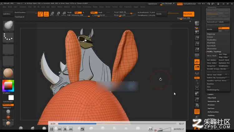Click Reconstruct Subdiv button

click(x=218, y=22)
